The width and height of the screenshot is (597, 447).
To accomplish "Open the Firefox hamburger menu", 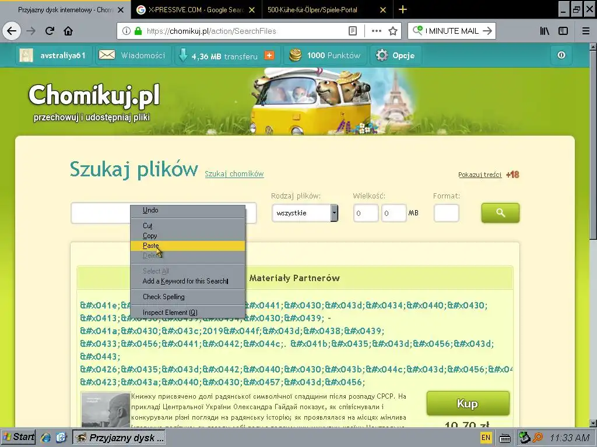I will pyautogui.click(x=585, y=31).
